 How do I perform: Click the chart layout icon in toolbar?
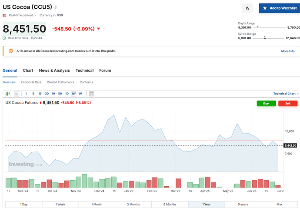coord(91,94)
